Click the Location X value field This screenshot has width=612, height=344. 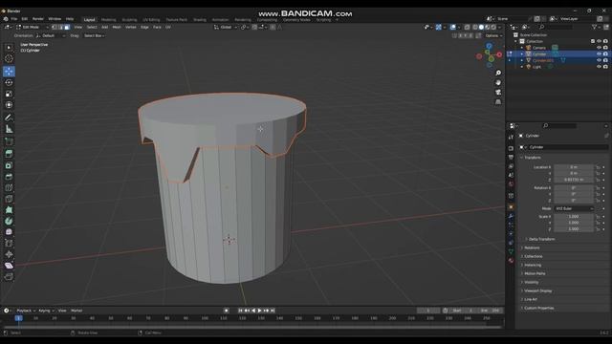(574, 167)
